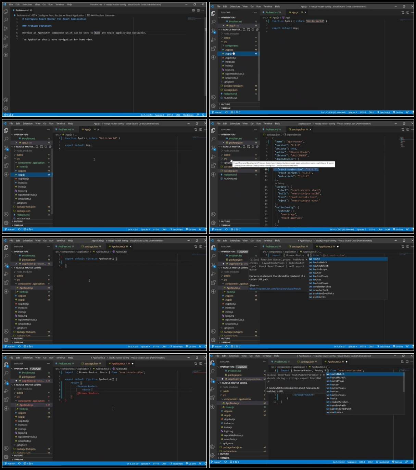Open Source Control in the Problem.md-titled window

tap(6, 29)
